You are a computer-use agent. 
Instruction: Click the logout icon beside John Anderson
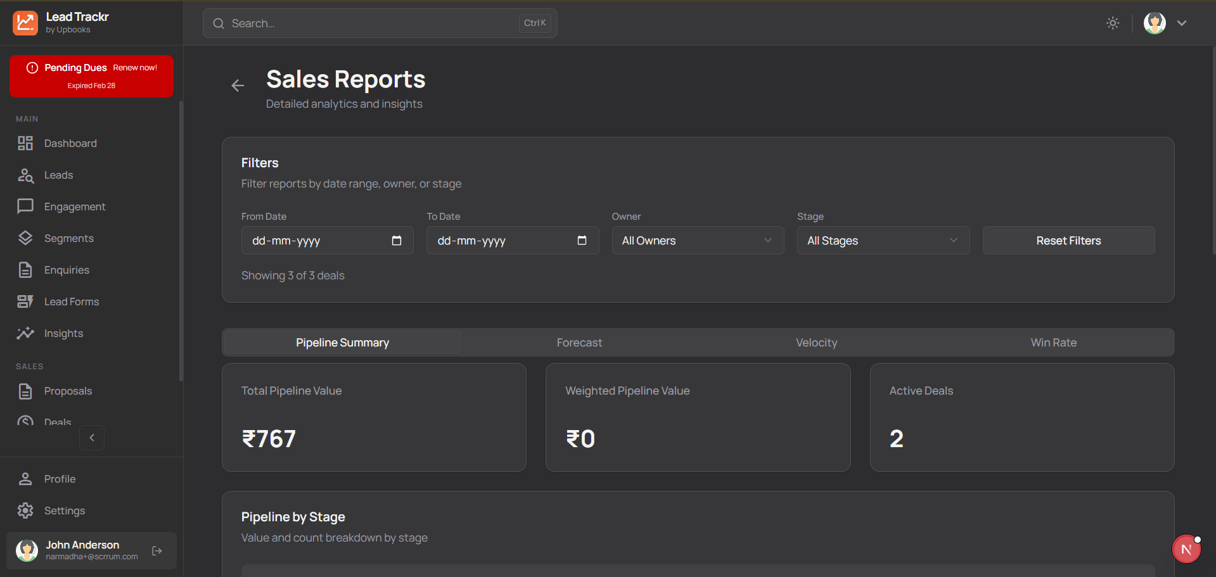[x=157, y=551]
